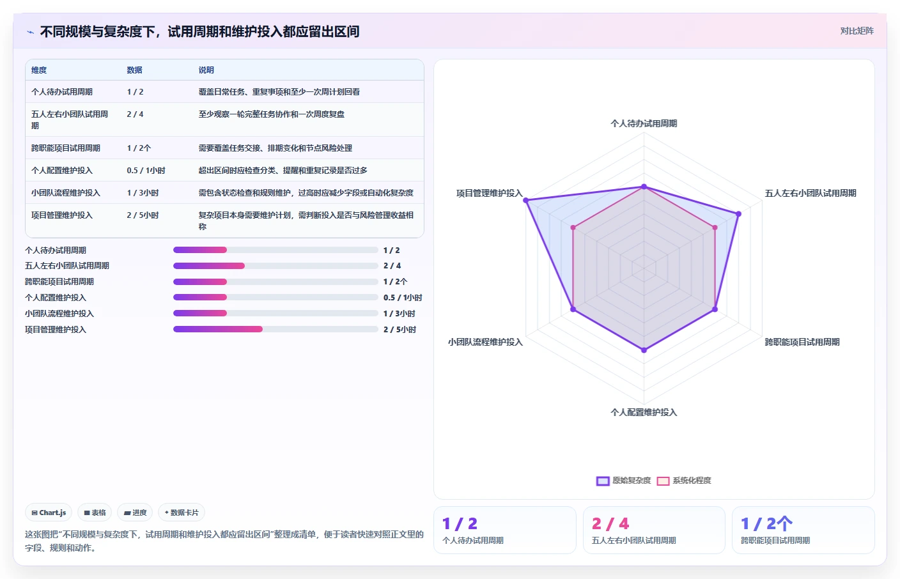The height and width of the screenshot is (579, 900).
Task: Click radar axis label 跨职能项目试用周期
Action: [802, 343]
